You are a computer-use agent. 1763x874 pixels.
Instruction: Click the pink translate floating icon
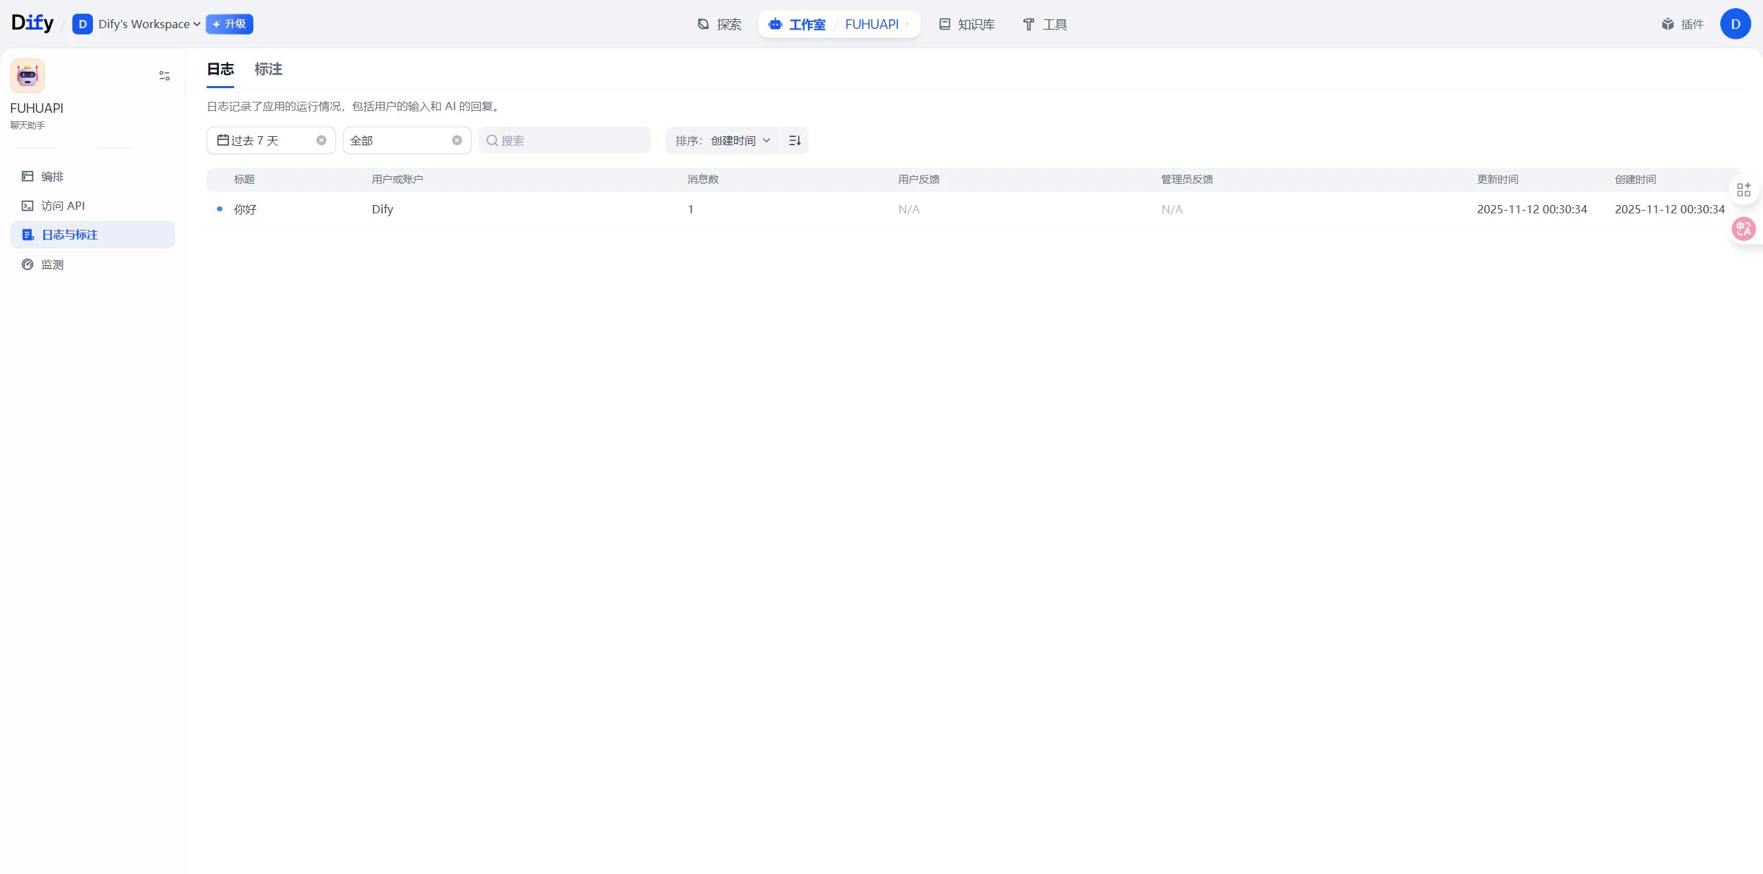coord(1744,228)
